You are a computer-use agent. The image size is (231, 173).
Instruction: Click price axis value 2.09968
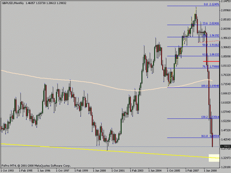(x=225, y=10)
